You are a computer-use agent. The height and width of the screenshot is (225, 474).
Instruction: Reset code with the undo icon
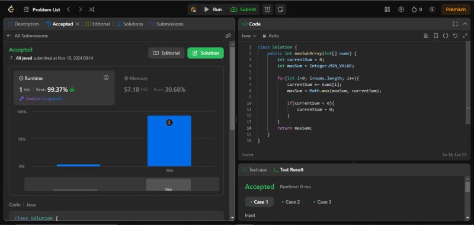[455, 36]
